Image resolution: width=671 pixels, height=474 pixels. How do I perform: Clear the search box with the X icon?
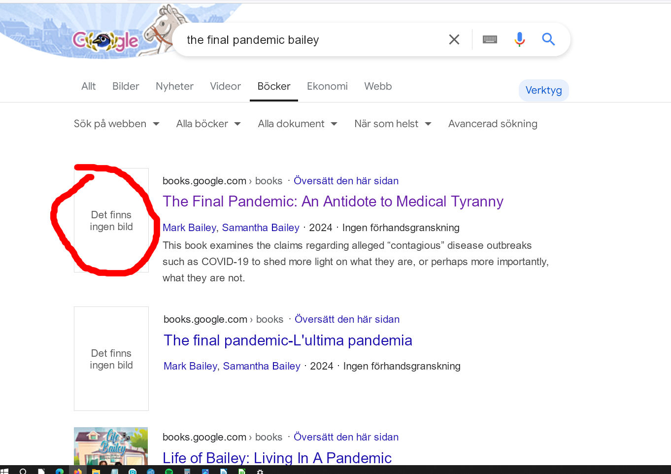click(x=454, y=39)
